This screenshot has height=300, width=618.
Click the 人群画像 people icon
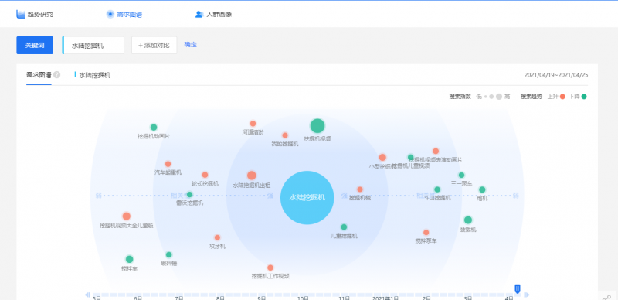(x=199, y=15)
